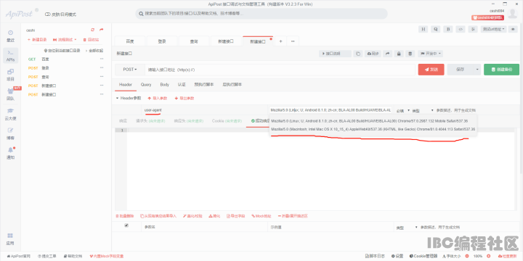Open the 必填 required dropdown
Image resolution: width=523 pixels, height=261 pixels.
(402, 110)
